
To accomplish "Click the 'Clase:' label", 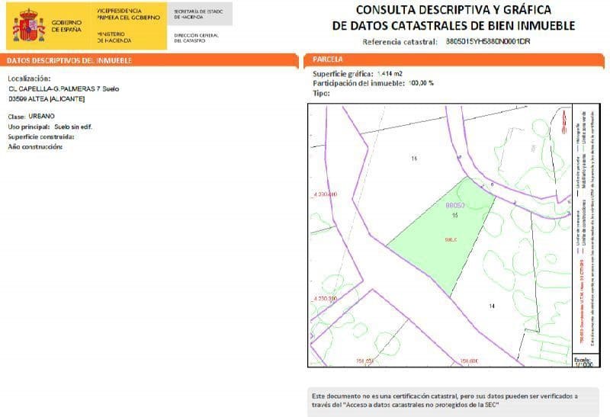I will [17, 117].
